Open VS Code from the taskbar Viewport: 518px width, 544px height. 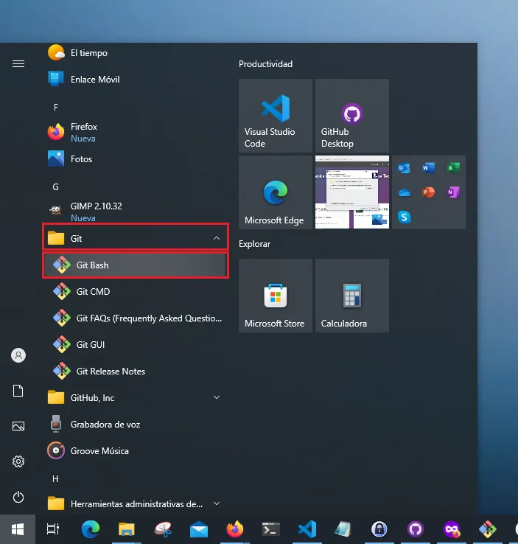[307, 529]
